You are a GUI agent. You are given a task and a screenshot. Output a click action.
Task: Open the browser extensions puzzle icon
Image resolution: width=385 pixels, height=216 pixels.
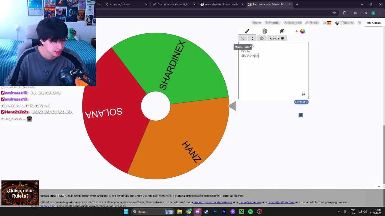pos(345,13)
